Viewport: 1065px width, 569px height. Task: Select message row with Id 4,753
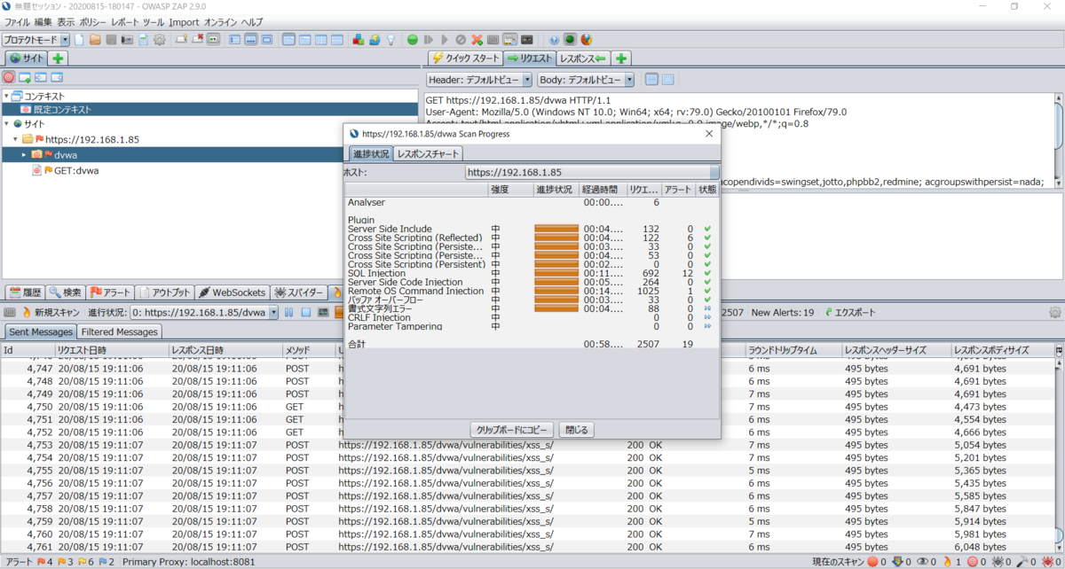(527, 445)
